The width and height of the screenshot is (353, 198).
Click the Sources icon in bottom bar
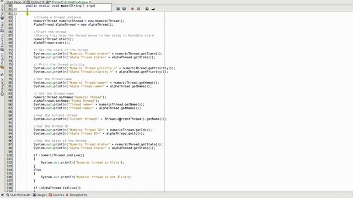(50, 195)
